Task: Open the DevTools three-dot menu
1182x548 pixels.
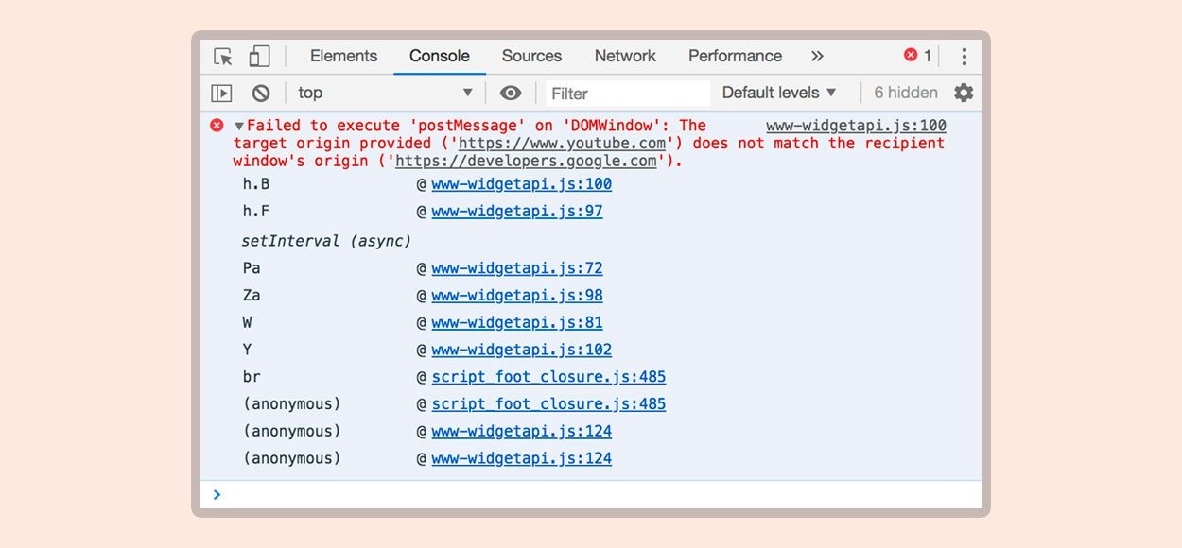Action: (x=964, y=57)
